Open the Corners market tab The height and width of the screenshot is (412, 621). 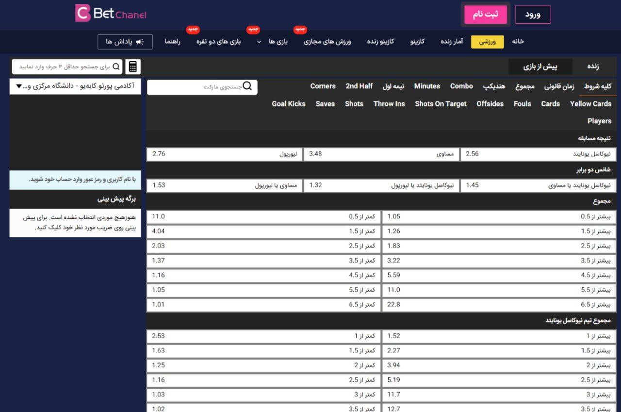(323, 86)
